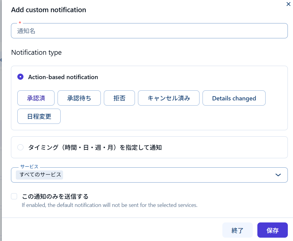Click the 通知名 text input field

149,31
